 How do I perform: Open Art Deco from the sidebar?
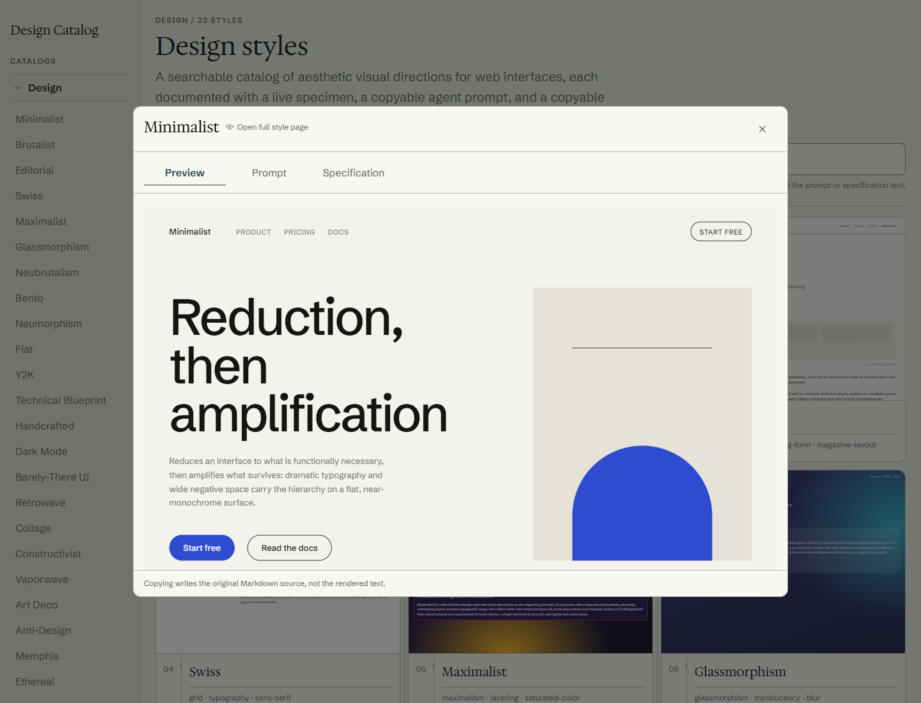pos(36,605)
